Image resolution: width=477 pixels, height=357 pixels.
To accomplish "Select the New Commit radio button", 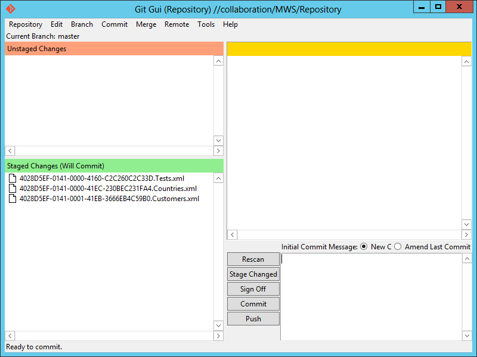I will [x=364, y=247].
